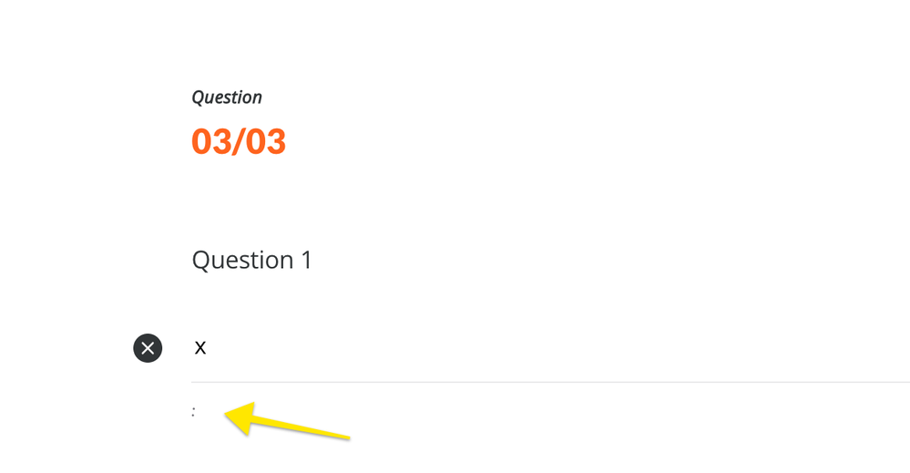Click the tail end of the yellow arrow

click(x=344, y=437)
